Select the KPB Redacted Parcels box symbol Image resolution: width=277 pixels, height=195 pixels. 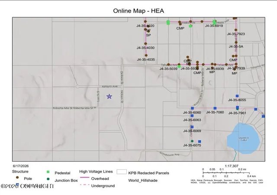(122, 172)
